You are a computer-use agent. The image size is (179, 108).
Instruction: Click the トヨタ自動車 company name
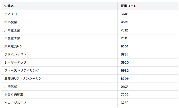click(14, 95)
